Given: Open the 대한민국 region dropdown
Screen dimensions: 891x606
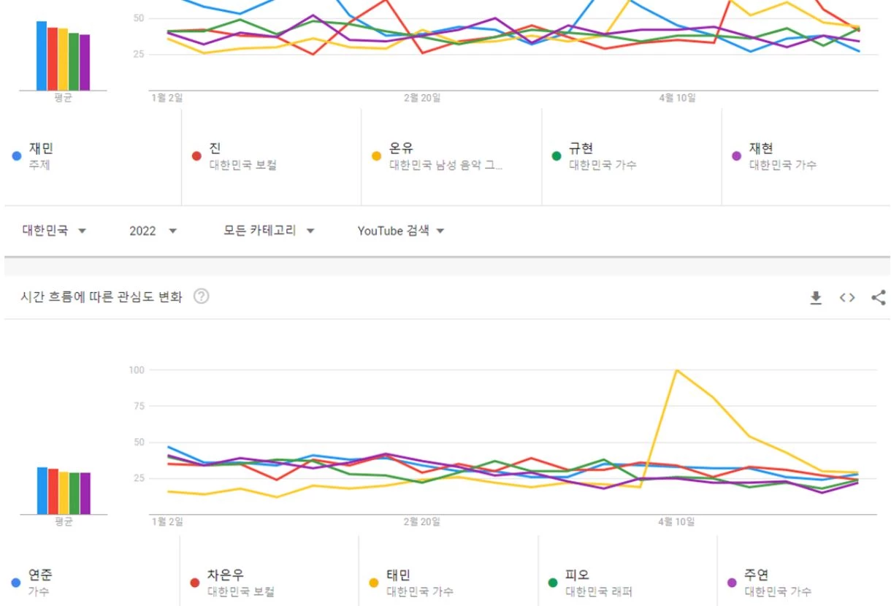Looking at the screenshot, I should pyautogui.click(x=54, y=231).
